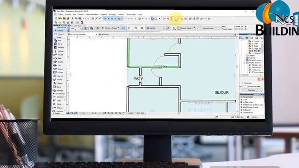
Task: Open the Personnalisé quick options dropdown
Action: (252, 97)
